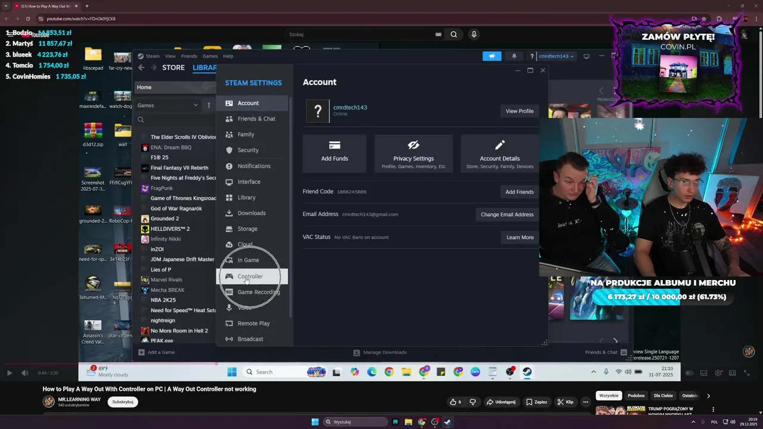The width and height of the screenshot is (763, 429).
Task: Click the YouTube play button
Action: tap(9, 373)
